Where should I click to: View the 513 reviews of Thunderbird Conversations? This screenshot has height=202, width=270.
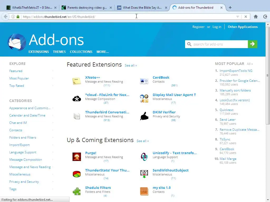pyautogui.click(x=107, y=120)
